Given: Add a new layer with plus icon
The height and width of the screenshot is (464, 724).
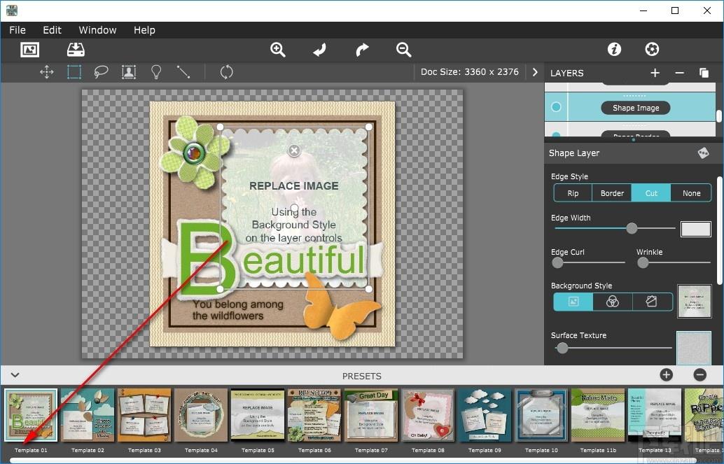Looking at the screenshot, I should coord(655,73).
